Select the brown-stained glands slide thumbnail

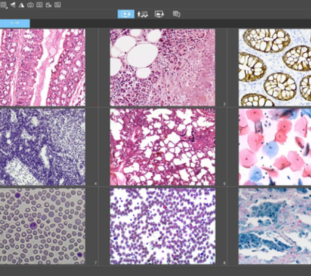[275, 67]
